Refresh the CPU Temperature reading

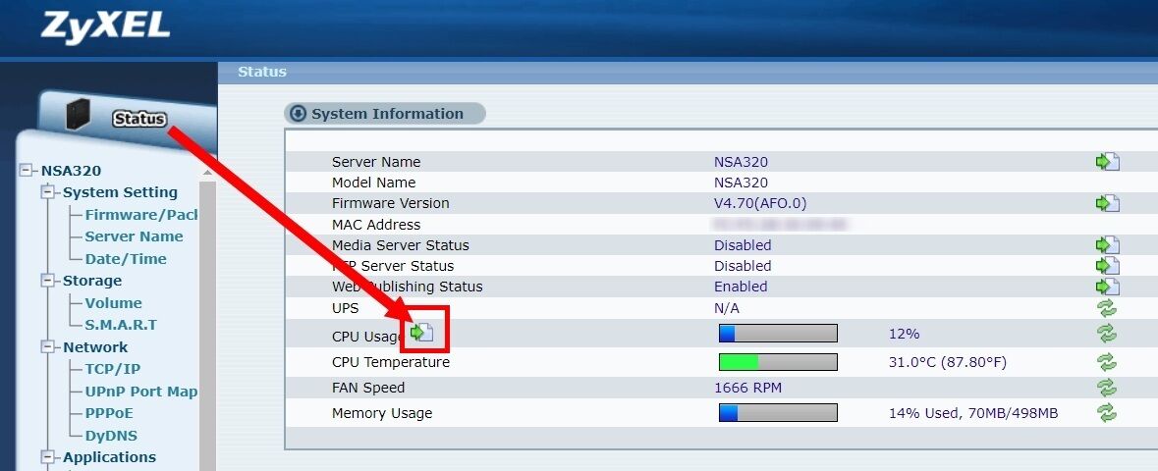[1106, 362]
